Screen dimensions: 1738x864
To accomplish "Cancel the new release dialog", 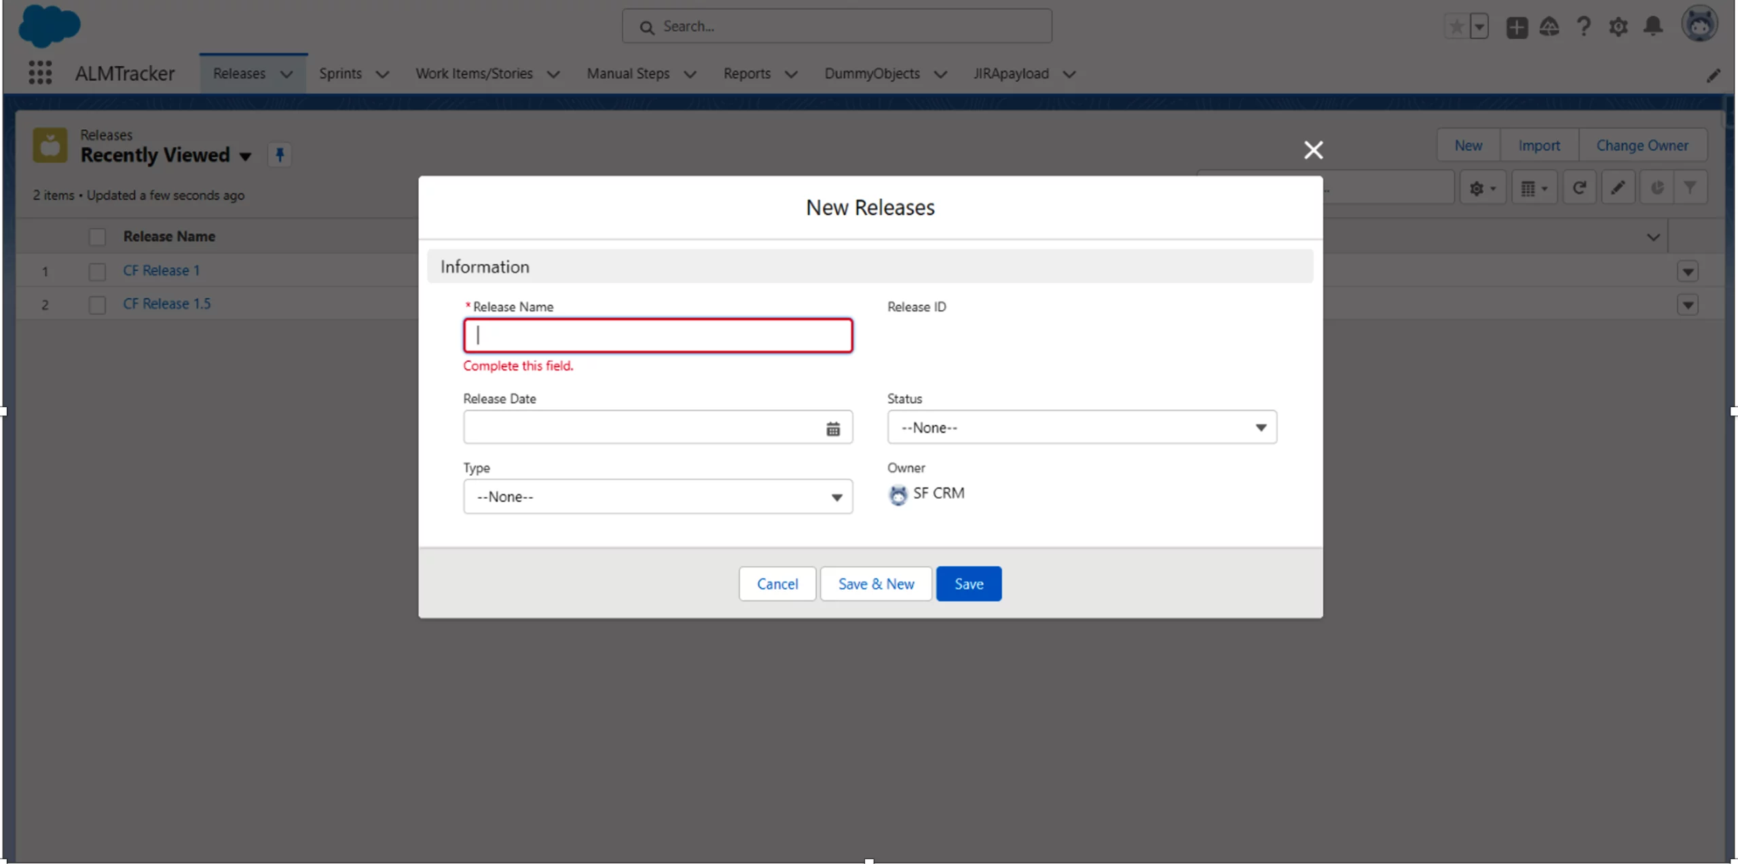I will pyautogui.click(x=777, y=584).
